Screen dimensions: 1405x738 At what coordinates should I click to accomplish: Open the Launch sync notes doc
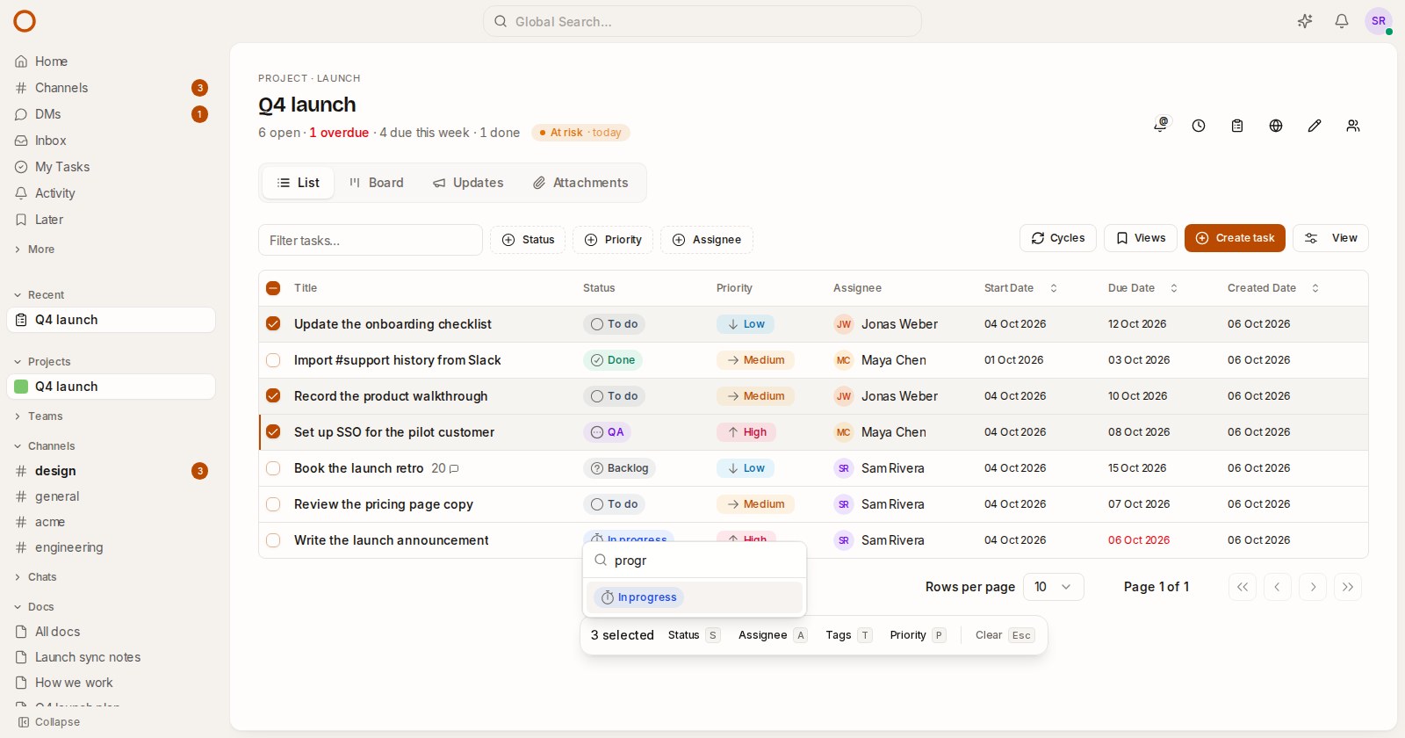pos(111,657)
